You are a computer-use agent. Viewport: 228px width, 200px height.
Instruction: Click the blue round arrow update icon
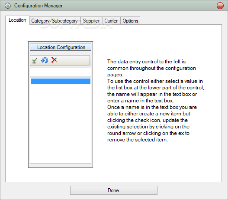tap(45, 60)
